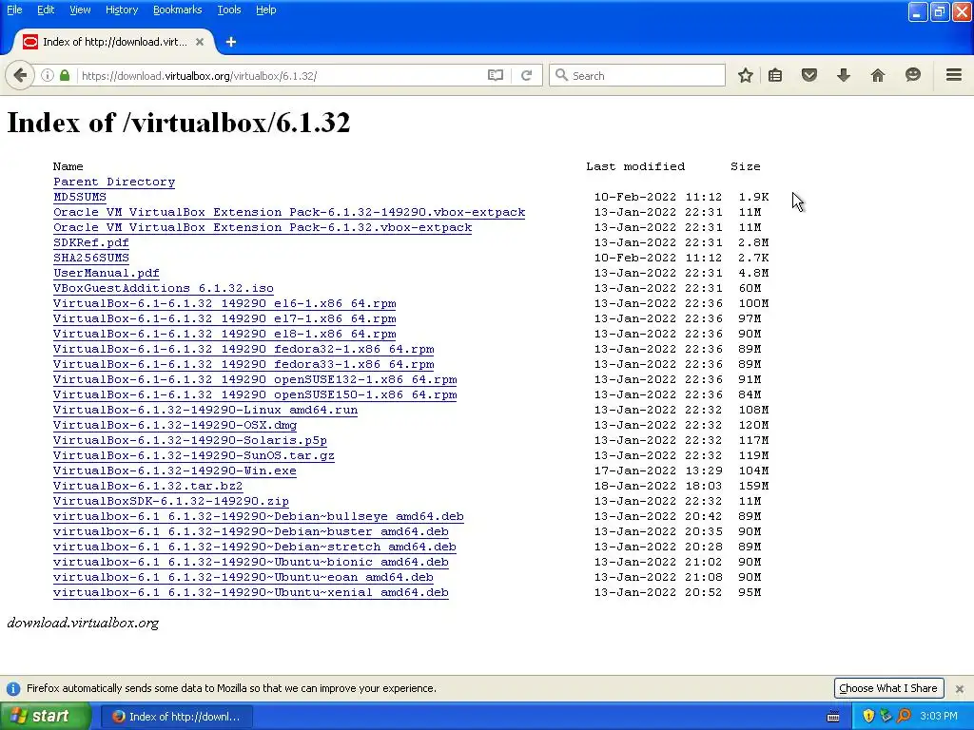Open the MD5SUMS file link

tap(80, 197)
